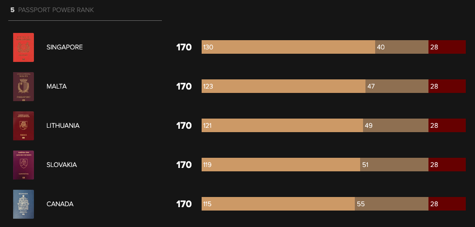
Task: Select Slovakia's 119 visa-free bar segment
Action: [281, 165]
